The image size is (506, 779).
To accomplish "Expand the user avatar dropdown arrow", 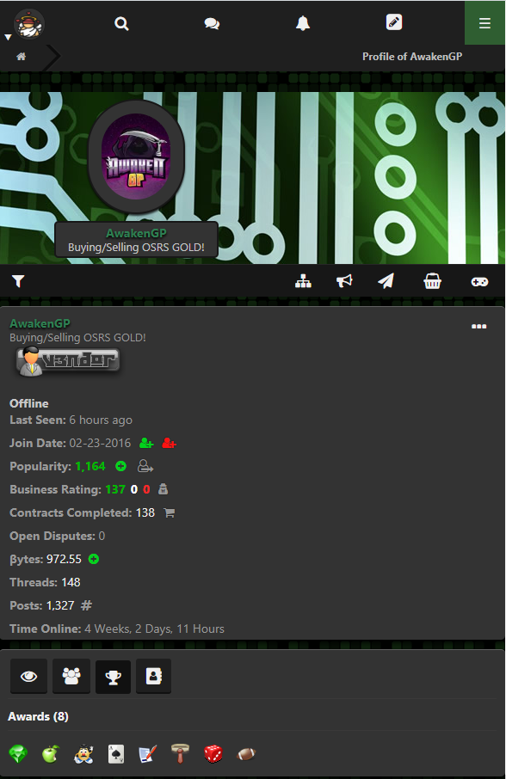I will click(x=8, y=37).
